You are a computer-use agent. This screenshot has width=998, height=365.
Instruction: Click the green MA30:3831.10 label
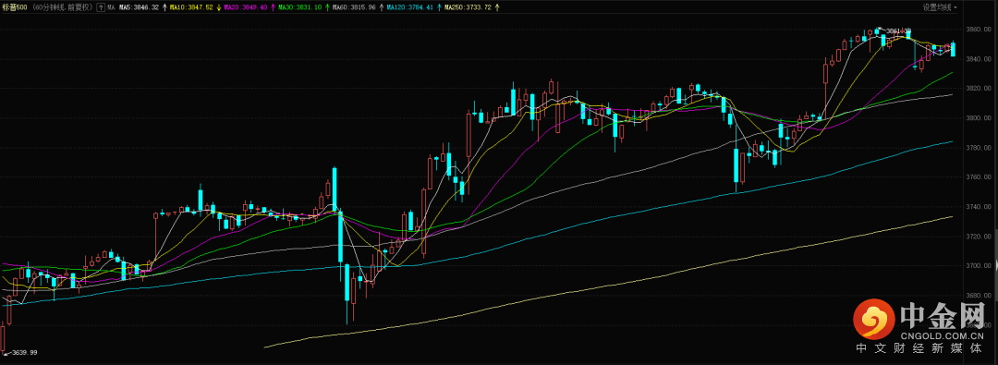coord(299,7)
